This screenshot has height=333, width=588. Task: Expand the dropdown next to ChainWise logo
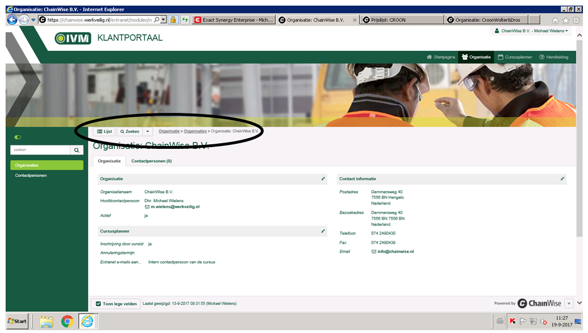[x=569, y=303]
